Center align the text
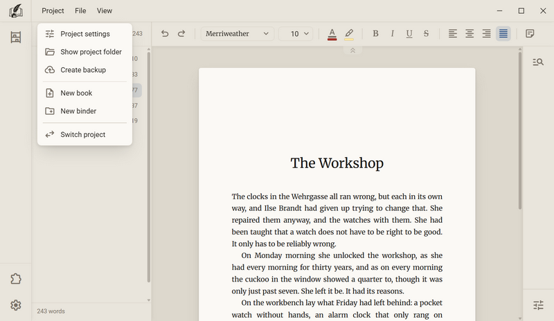554x321 pixels. click(x=470, y=33)
